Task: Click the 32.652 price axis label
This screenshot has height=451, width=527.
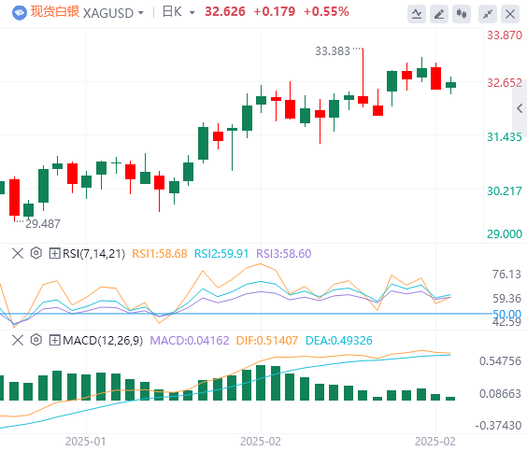Action: [505, 82]
